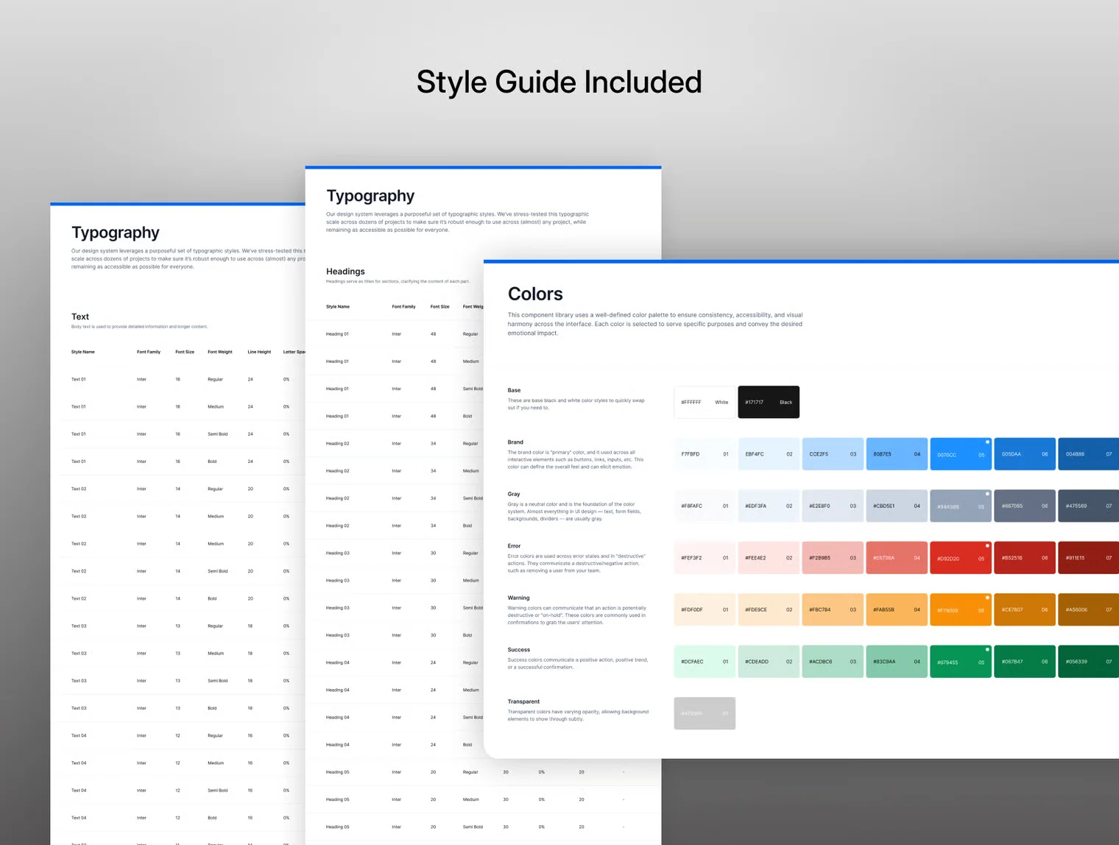1119x845 pixels.
Task: Click the "Headings" section title
Action: click(345, 272)
